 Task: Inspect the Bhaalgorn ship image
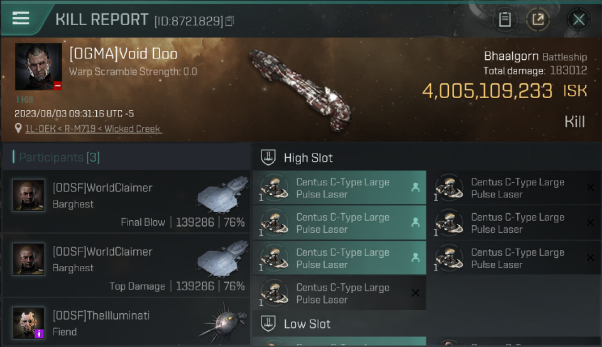pyautogui.click(x=300, y=89)
